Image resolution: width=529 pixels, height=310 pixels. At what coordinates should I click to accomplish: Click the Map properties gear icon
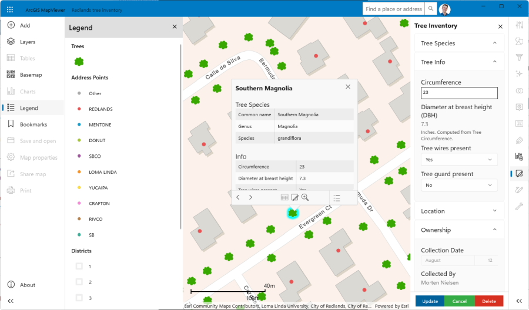tap(11, 157)
